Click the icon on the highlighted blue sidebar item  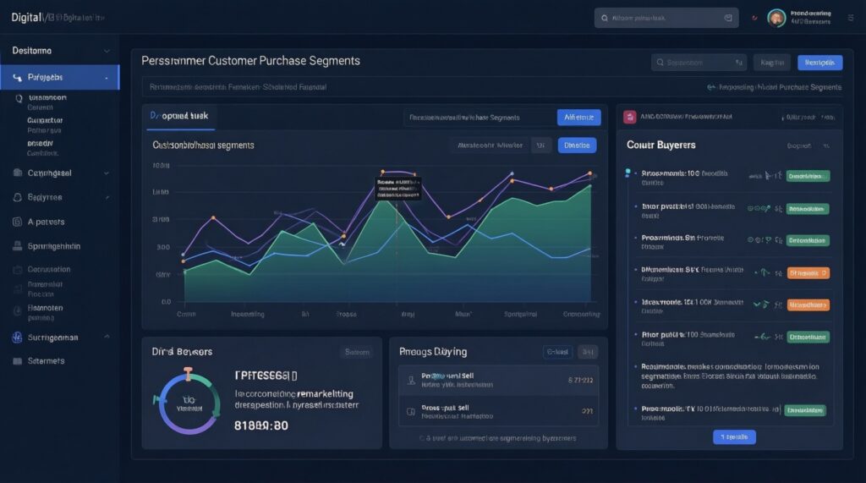[18, 78]
